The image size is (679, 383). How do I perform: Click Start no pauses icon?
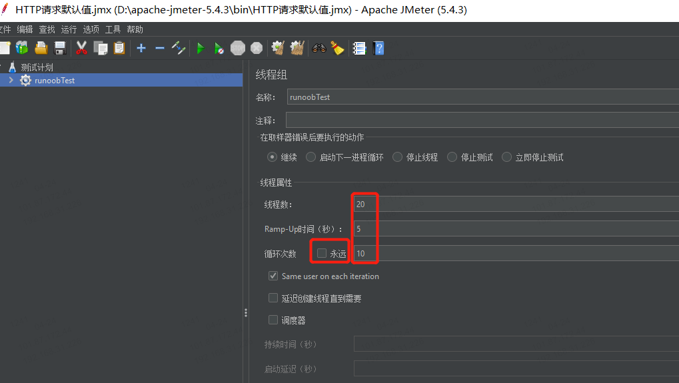219,48
